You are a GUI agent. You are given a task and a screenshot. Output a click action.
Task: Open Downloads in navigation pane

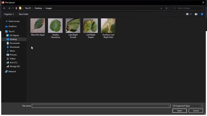pos(15,47)
